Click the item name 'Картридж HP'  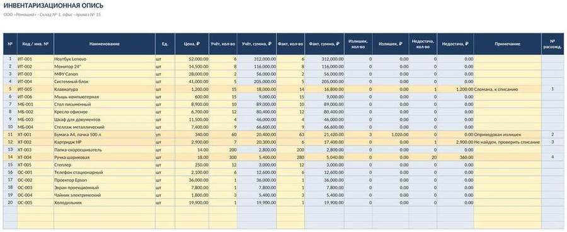click(105, 142)
